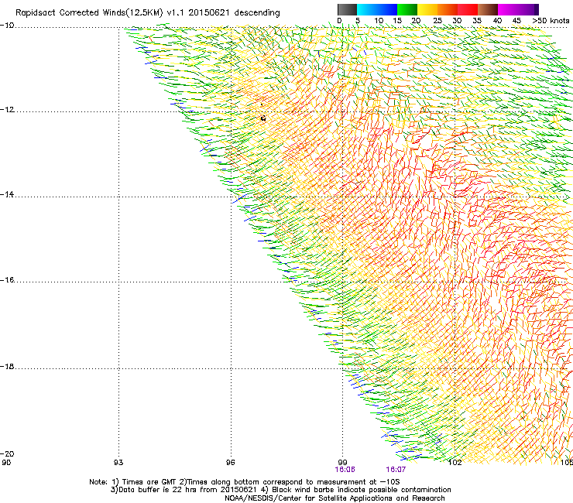The height and width of the screenshot is (503, 573).
Task: Click the purple time stamp '16:06'
Action: click(x=345, y=470)
